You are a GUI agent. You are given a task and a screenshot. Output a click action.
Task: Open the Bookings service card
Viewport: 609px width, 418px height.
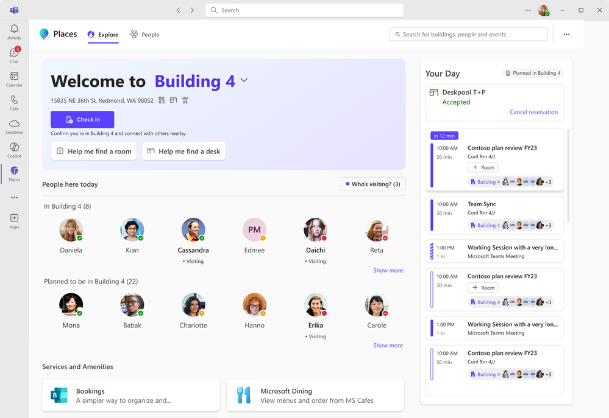131,395
